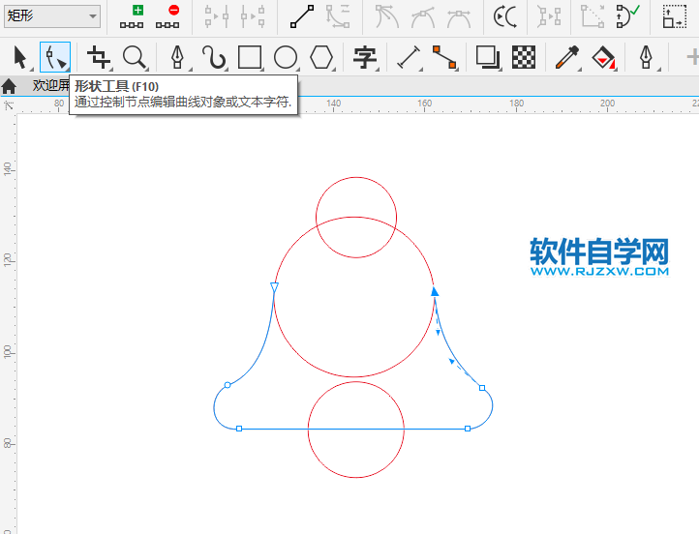
Task: Select the solid blue triangle end node
Action: pyautogui.click(x=435, y=292)
